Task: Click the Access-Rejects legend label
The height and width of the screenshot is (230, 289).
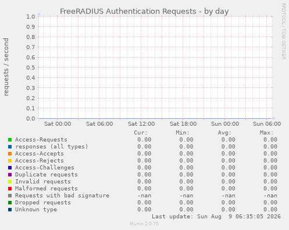Action: coord(40,161)
